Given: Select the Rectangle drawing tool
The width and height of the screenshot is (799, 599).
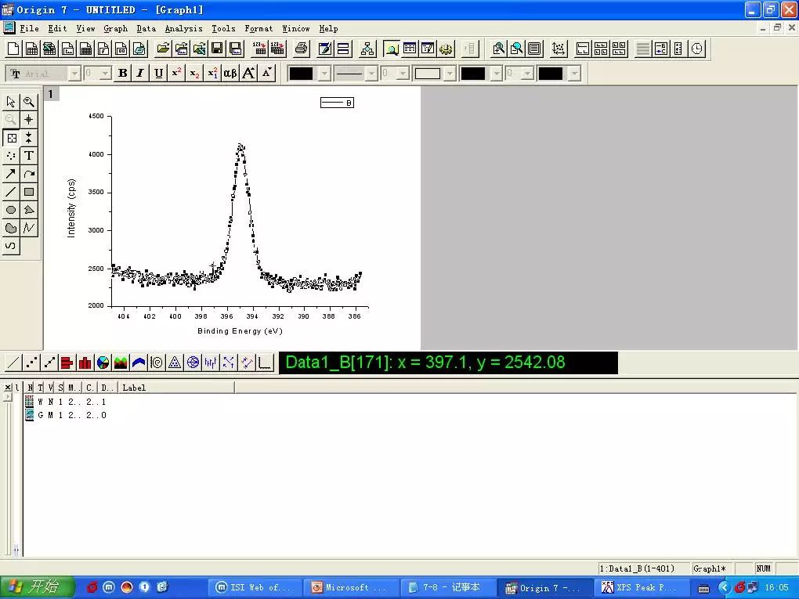Looking at the screenshot, I should click(x=29, y=192).
